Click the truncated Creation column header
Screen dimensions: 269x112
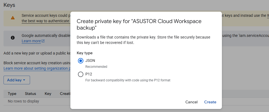point(65,94)
